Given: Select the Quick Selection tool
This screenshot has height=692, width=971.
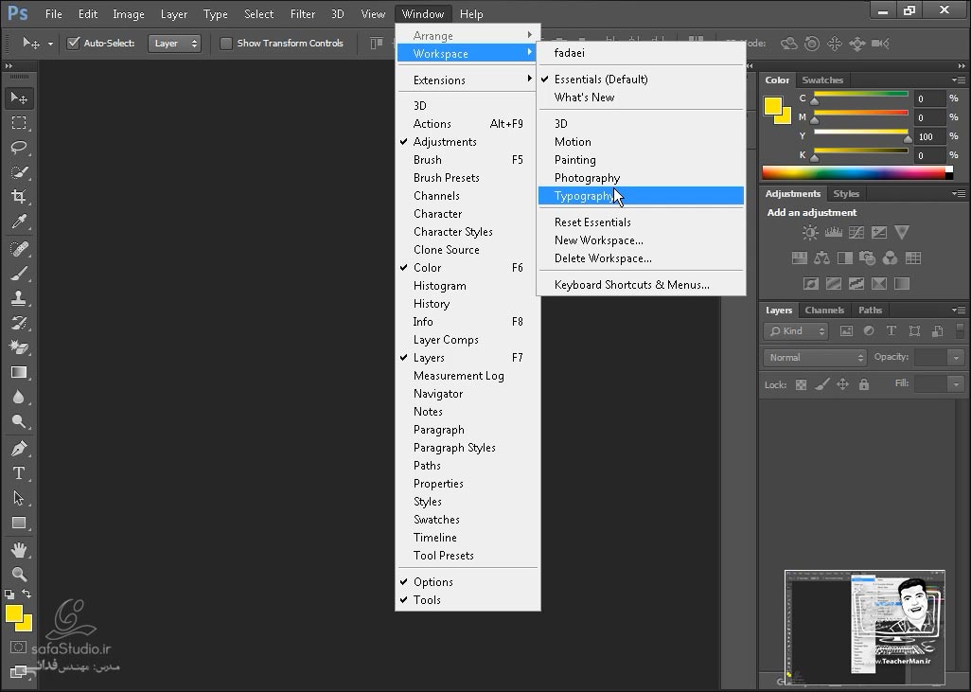Looking at the screenshot, I should (19, 172).
